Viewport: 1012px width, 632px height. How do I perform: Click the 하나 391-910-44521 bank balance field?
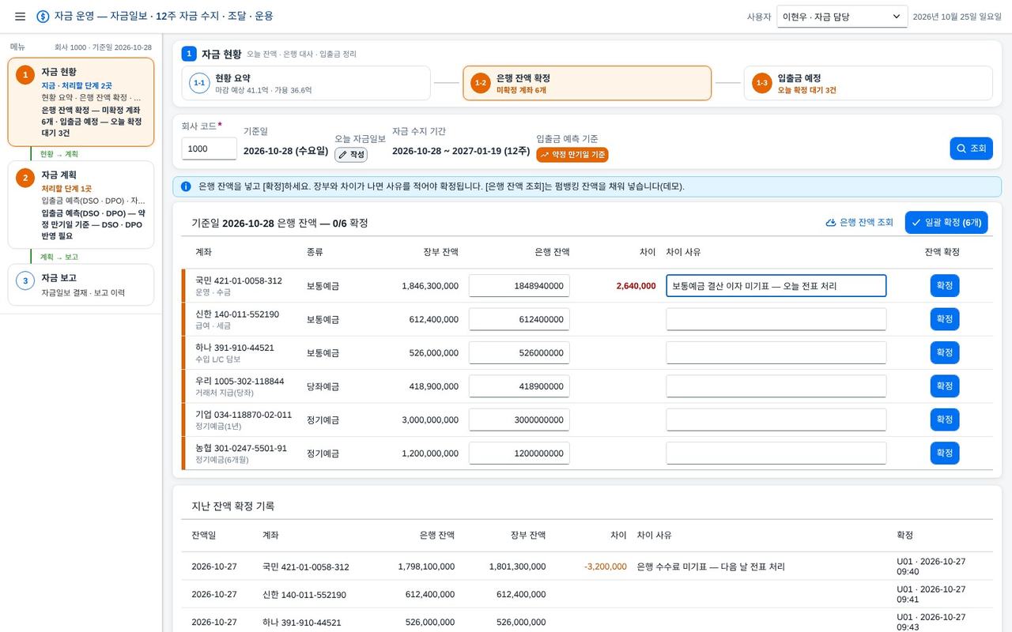[x=519, y=353]
